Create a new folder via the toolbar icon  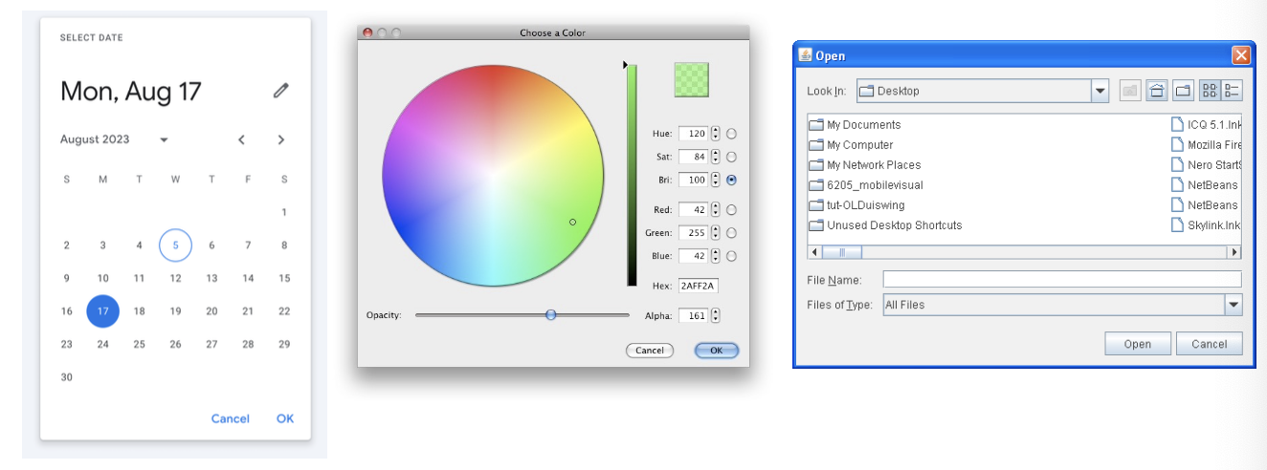1183,91
